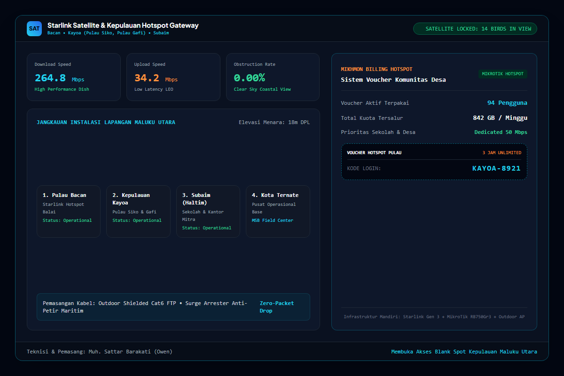Click the Pemasangan Kabel cable description text

(145, 307)
